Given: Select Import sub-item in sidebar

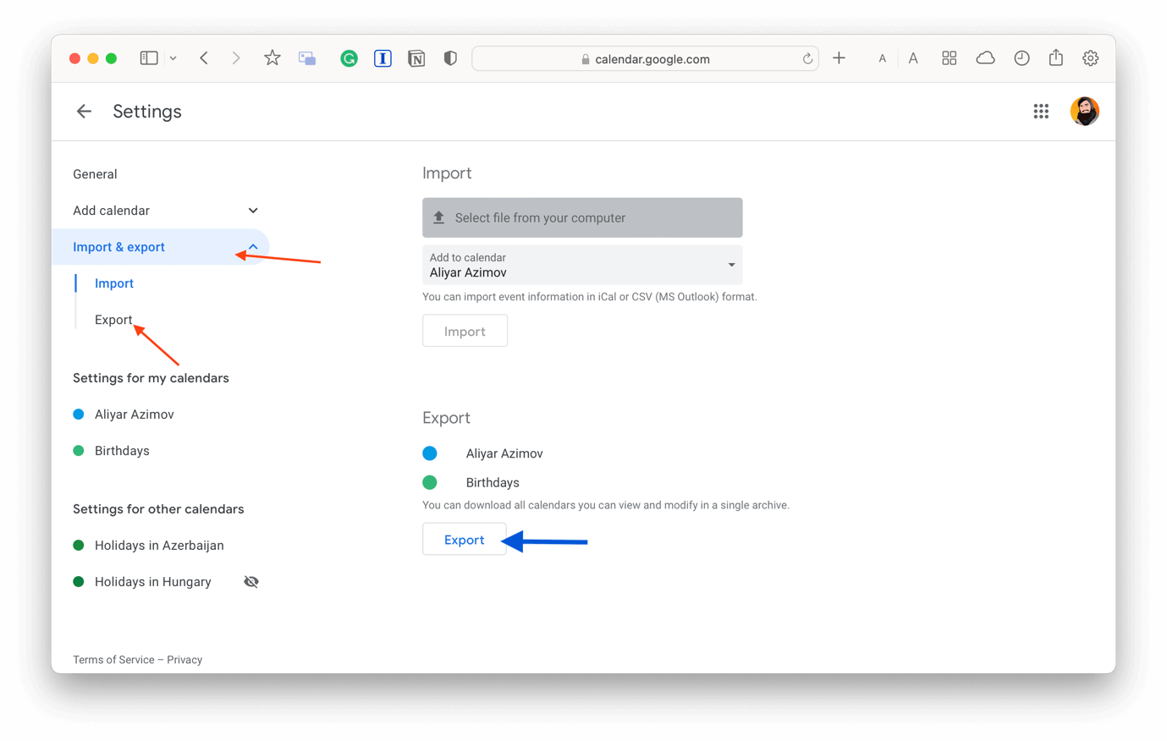Looking at the screenshot, I should coord(114,283).
